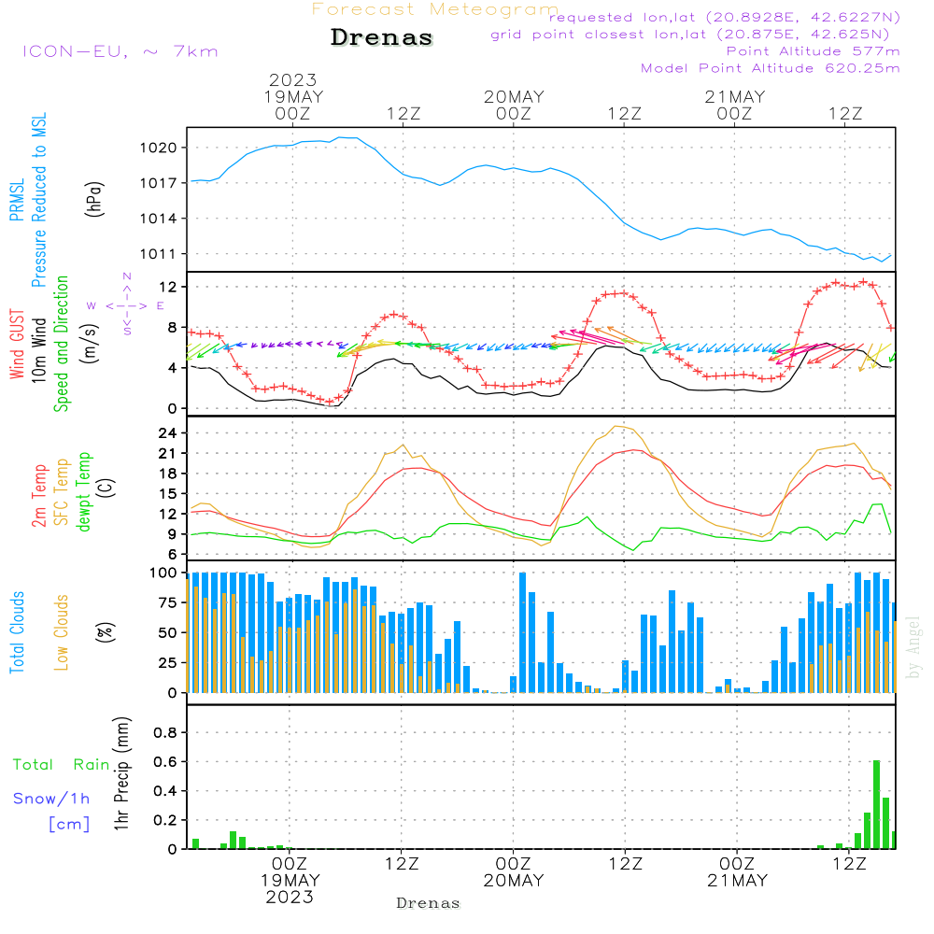Click the top axis "21MAY" date label
Viewport: 934px width, 934px height.
(x=735, y=97)
